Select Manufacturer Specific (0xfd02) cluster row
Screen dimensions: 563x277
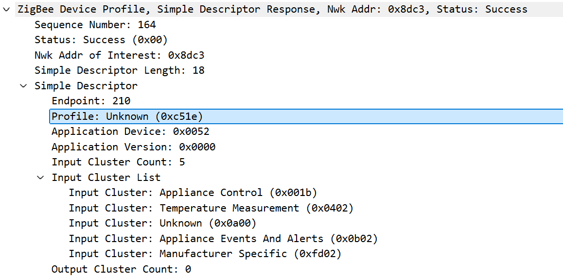point(205,254)
